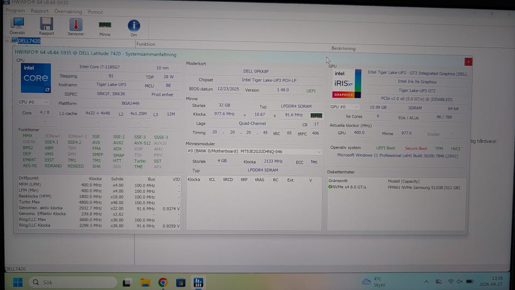515x290 pixels.
Task: Open the GPU #0 selector dropdown
Action: click(344, 107)
